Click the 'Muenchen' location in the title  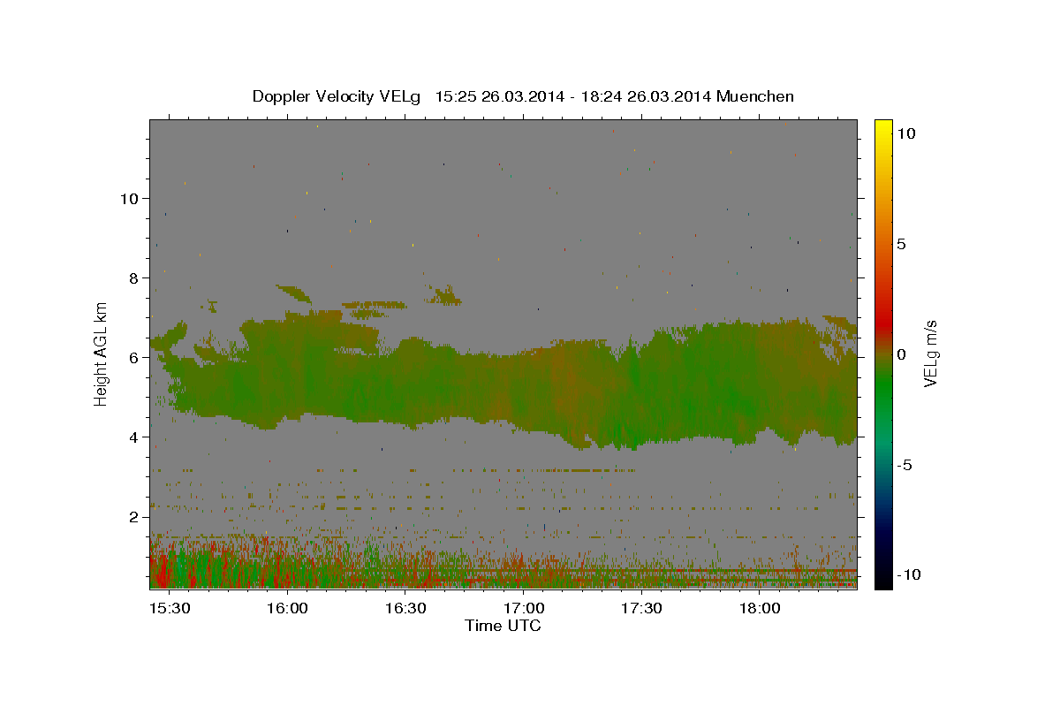coord(756,96)
